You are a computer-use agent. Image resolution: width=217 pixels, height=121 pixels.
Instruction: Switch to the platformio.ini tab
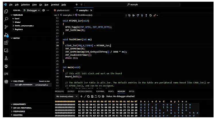[64, 10]
